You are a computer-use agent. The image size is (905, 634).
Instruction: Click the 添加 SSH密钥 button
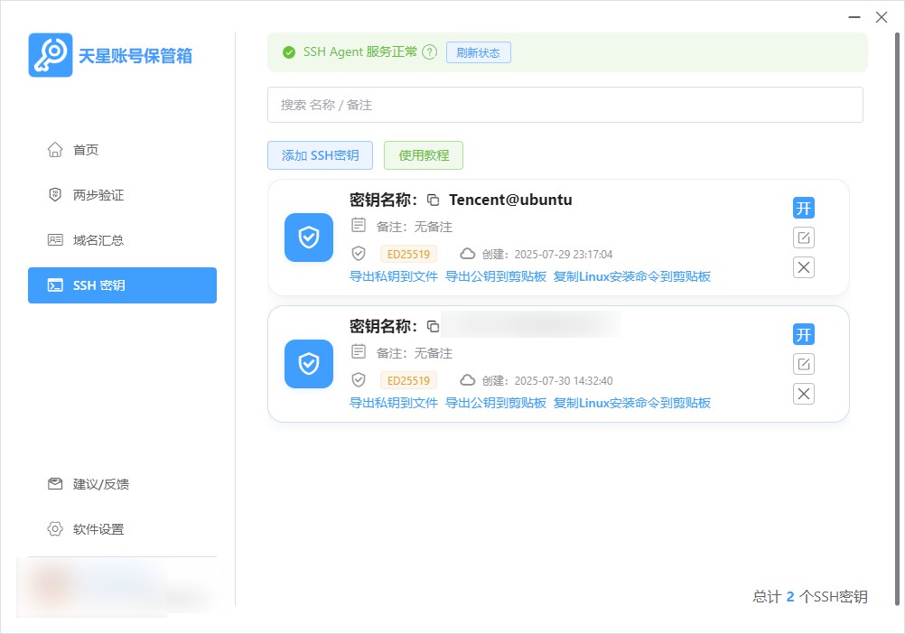(320, 154)
